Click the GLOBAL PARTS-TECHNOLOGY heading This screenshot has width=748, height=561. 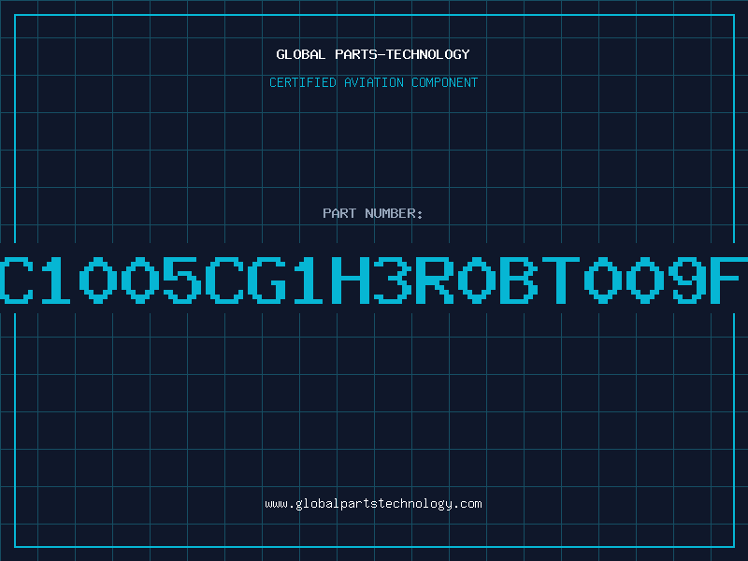pyautogui.click(x=373, y=54)
